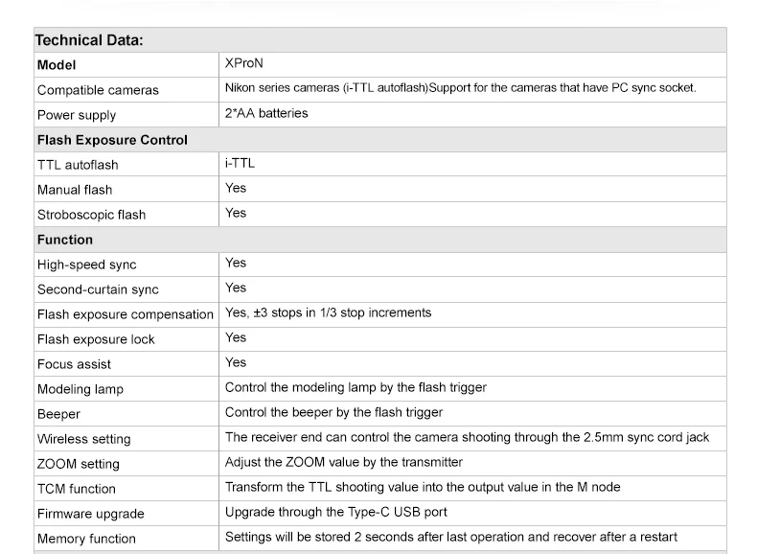Click the "Stroboscopic flash" row label
This screenshot has height=554, width=757.
point(91,215)
